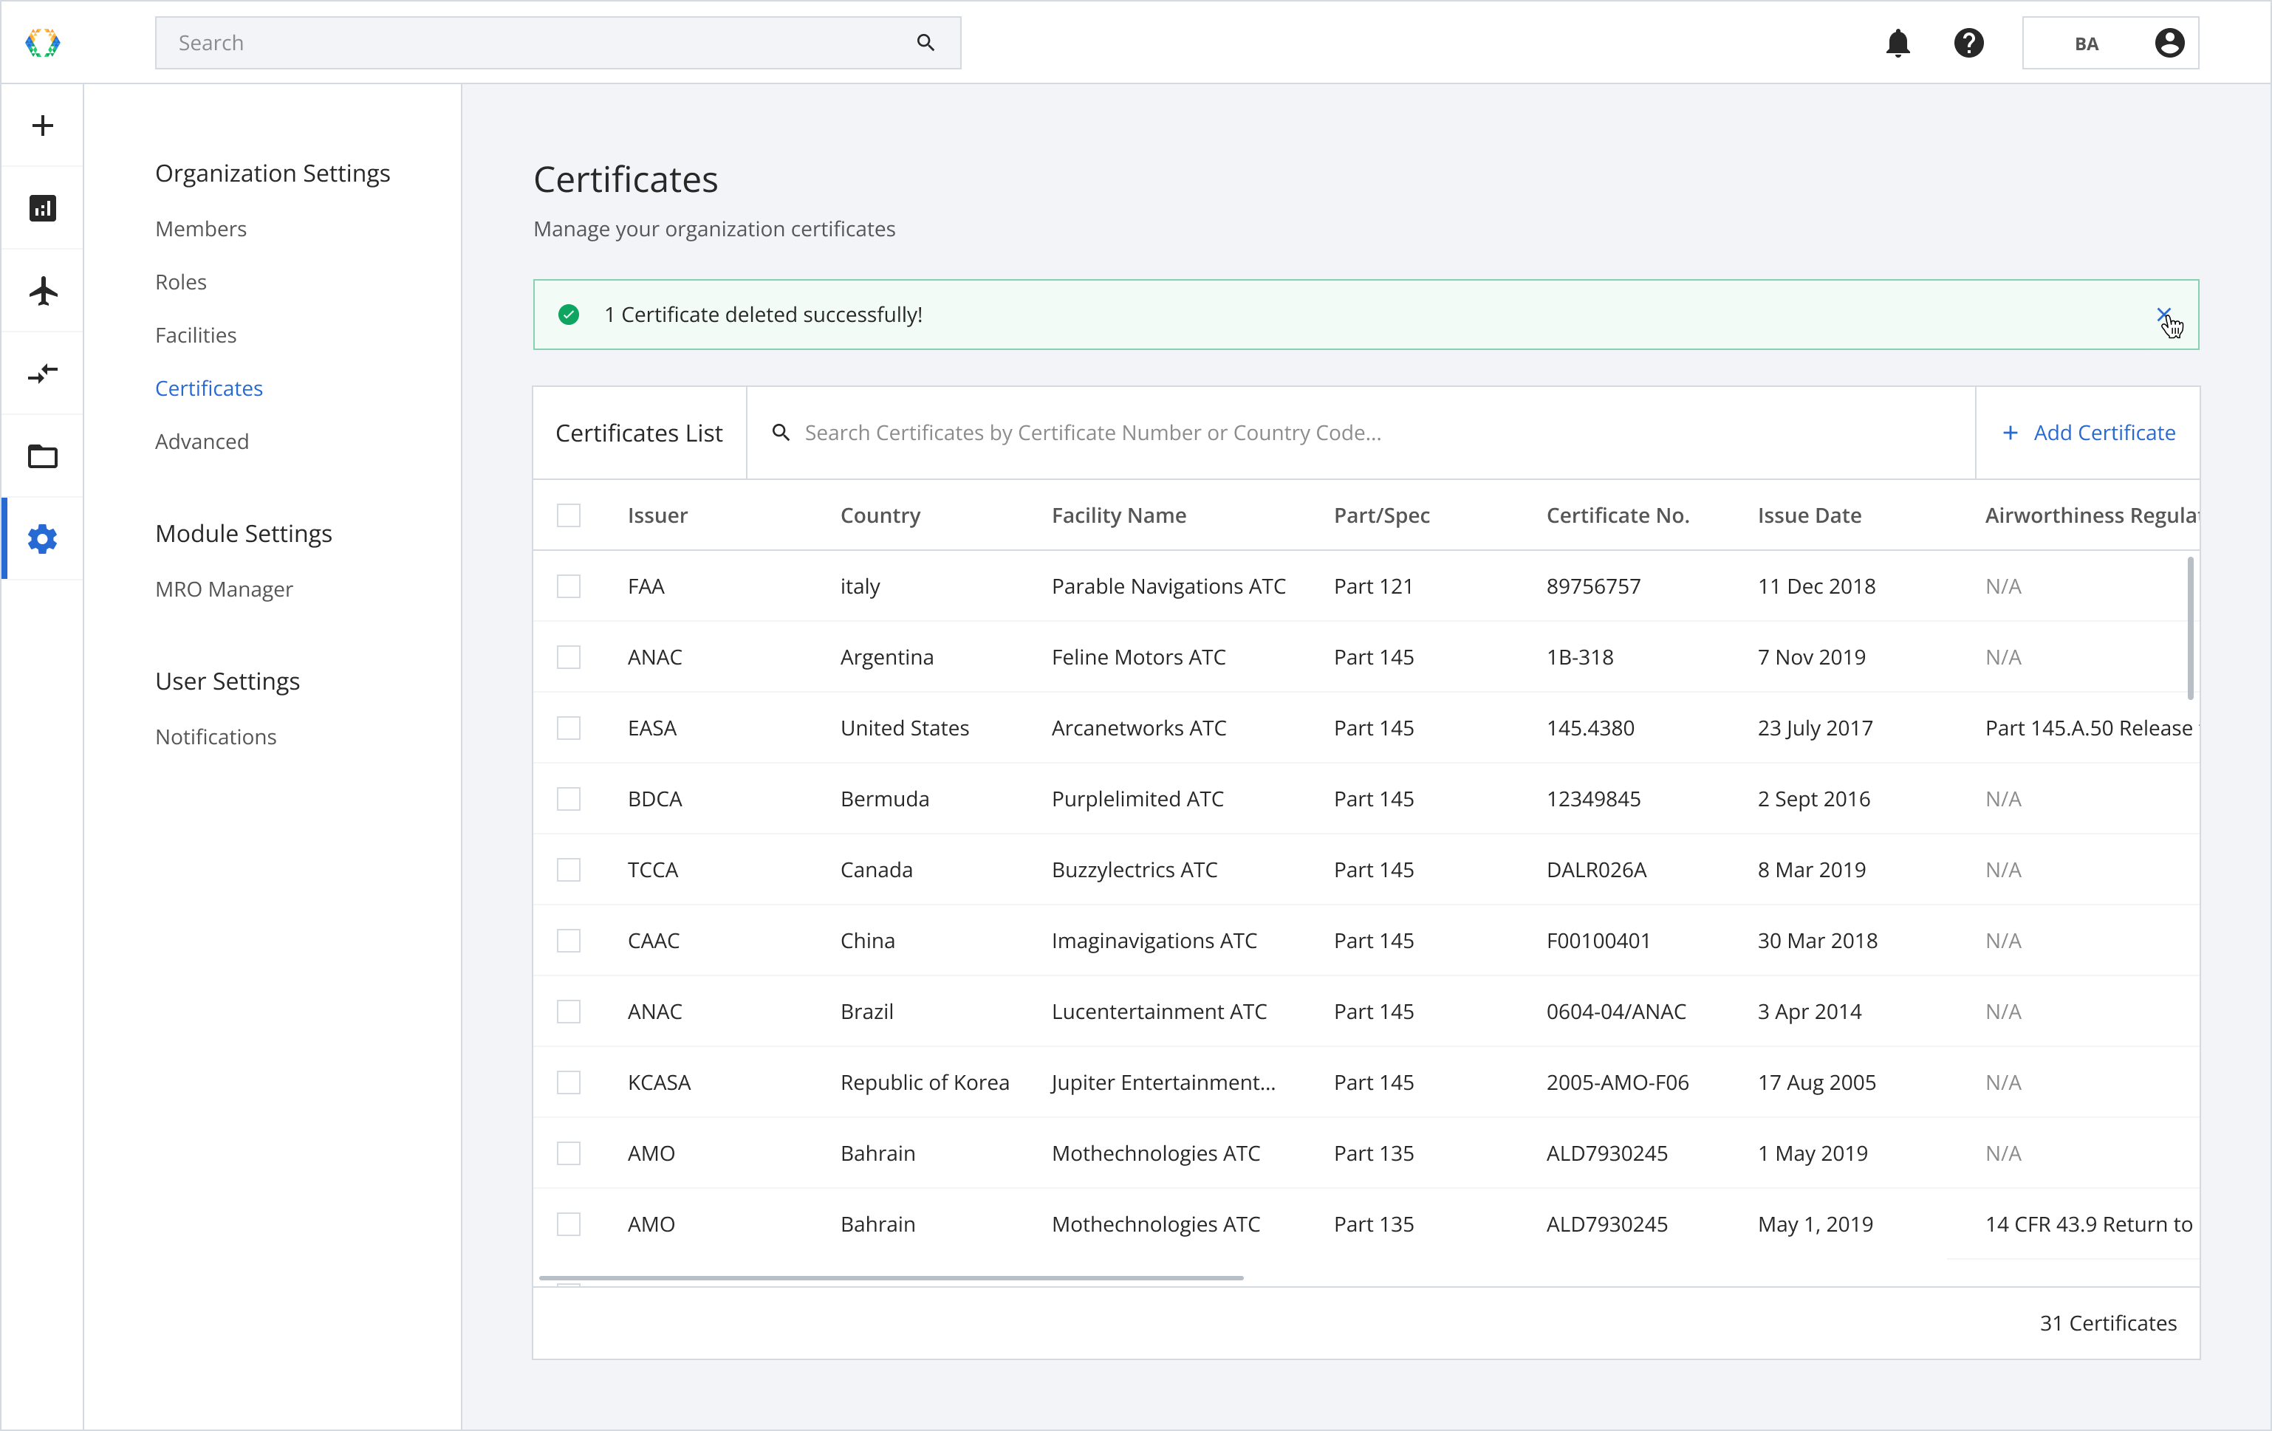Open the folder icon in sidebar
Viewport: 2272px width, 1431px height.
tap(42, 456)
